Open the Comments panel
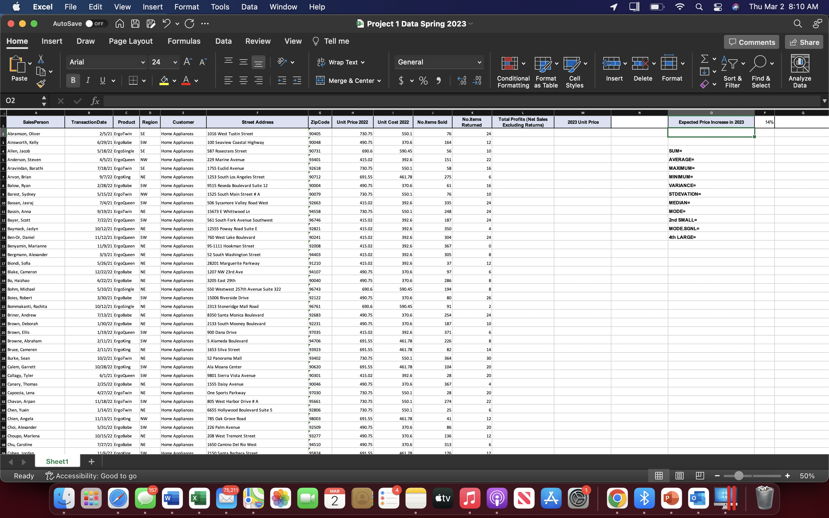This screenshot has height=518, width=829. (752, 42)
